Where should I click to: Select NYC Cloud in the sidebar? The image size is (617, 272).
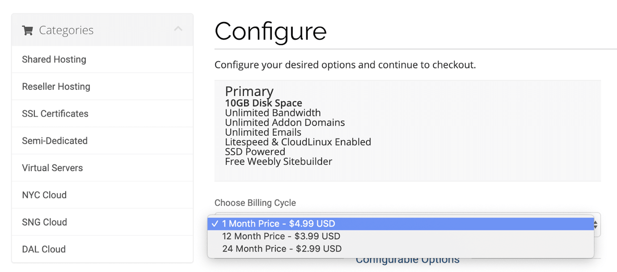[x=102, y=195]
